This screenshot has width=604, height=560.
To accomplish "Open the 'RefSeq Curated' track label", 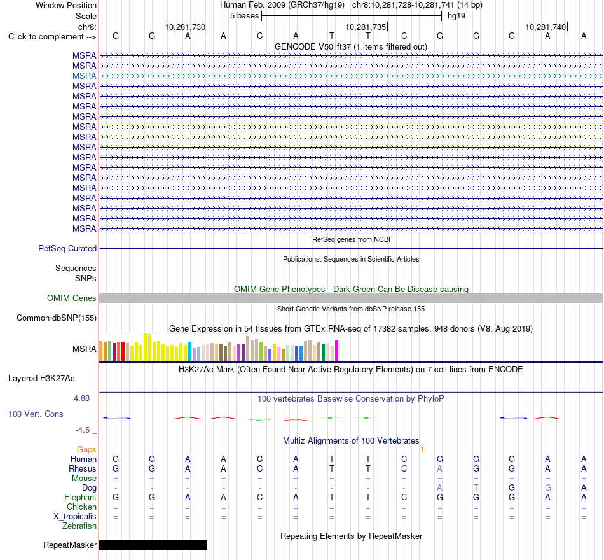I will click(x=67, y=248).
